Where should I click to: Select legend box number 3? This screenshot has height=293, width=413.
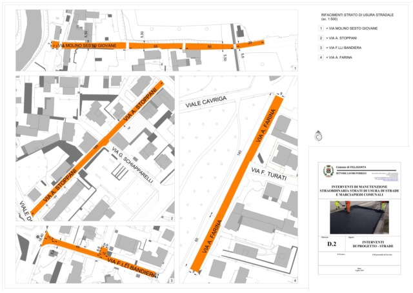point(321,48)
